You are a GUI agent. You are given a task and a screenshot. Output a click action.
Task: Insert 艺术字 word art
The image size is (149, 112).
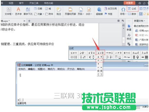(x=18, y=12)
